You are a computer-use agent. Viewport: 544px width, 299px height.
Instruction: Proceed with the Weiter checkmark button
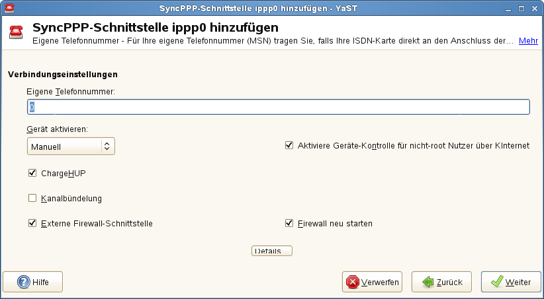[511, 282]
